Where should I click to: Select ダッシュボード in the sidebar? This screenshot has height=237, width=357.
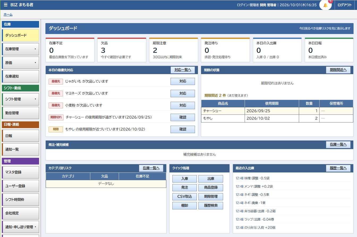coord(20,35)
